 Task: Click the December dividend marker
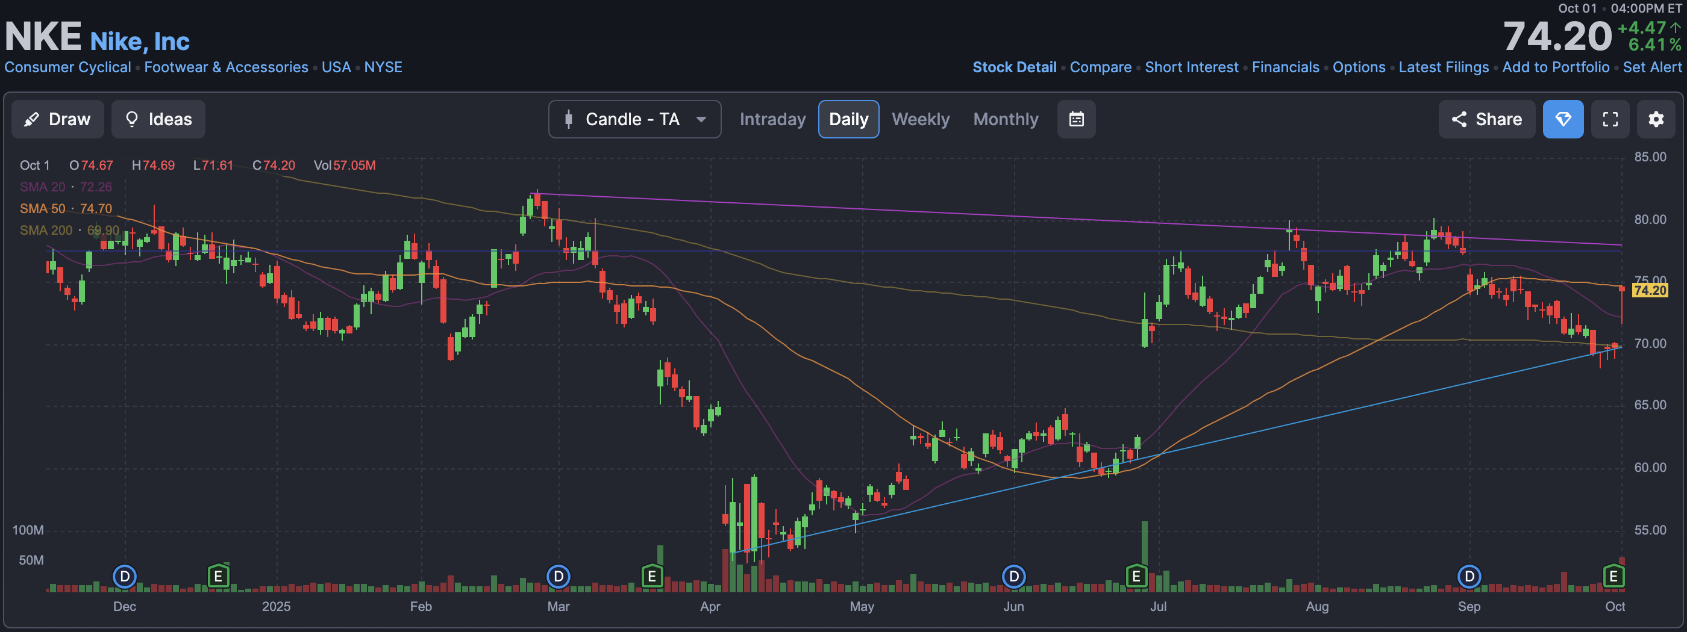pos(125,577)
